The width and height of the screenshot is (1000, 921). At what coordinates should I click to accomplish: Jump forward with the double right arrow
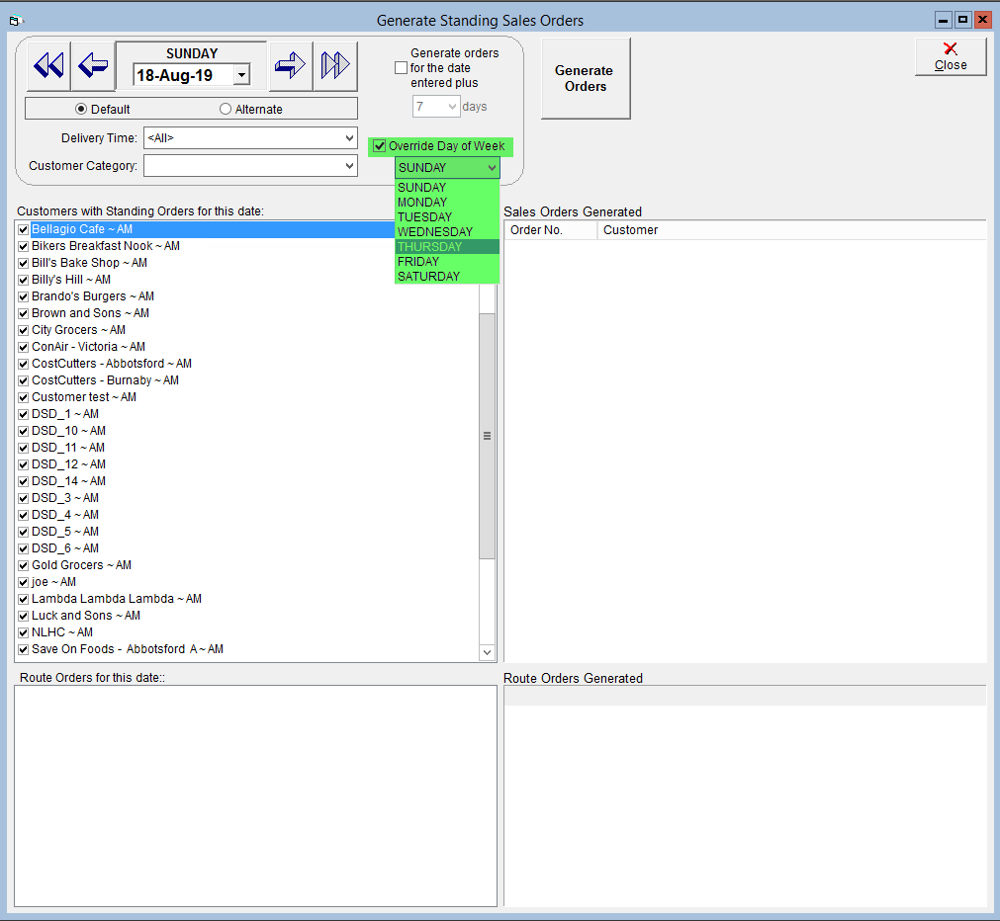[335, 65]
